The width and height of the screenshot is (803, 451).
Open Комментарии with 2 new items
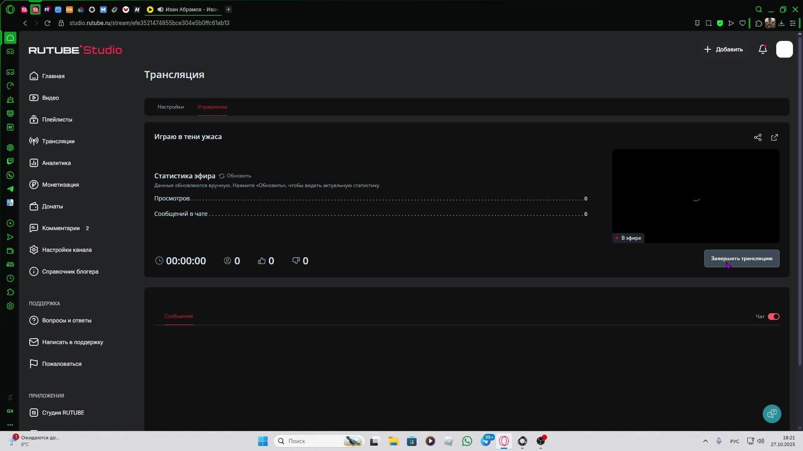click(61, 228)
